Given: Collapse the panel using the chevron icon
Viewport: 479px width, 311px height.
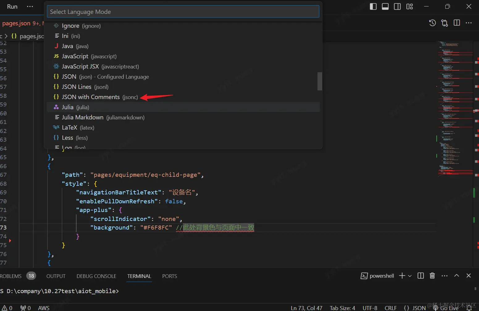Looking at the screenshot, I should [x=456, y=276].
